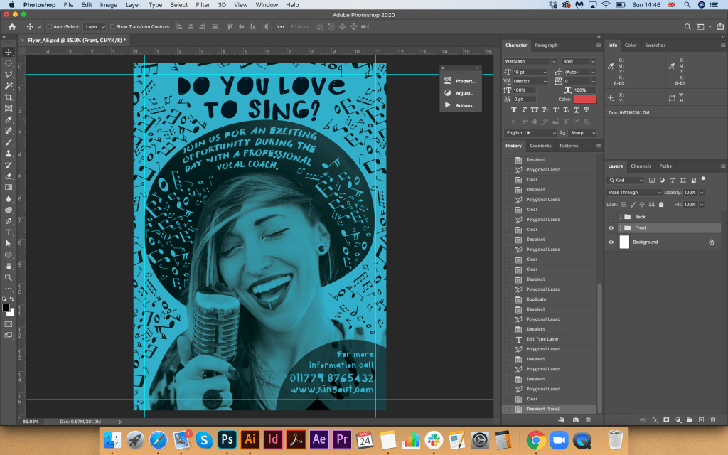Open the Character text color swatch
Image resolution: width=728 pixels, height=455 pixels.
584,100
